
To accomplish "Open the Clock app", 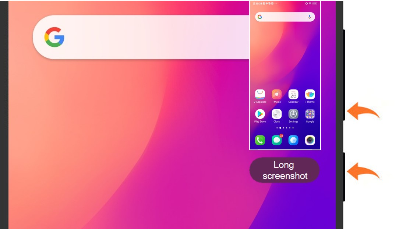I will [276, 114].
